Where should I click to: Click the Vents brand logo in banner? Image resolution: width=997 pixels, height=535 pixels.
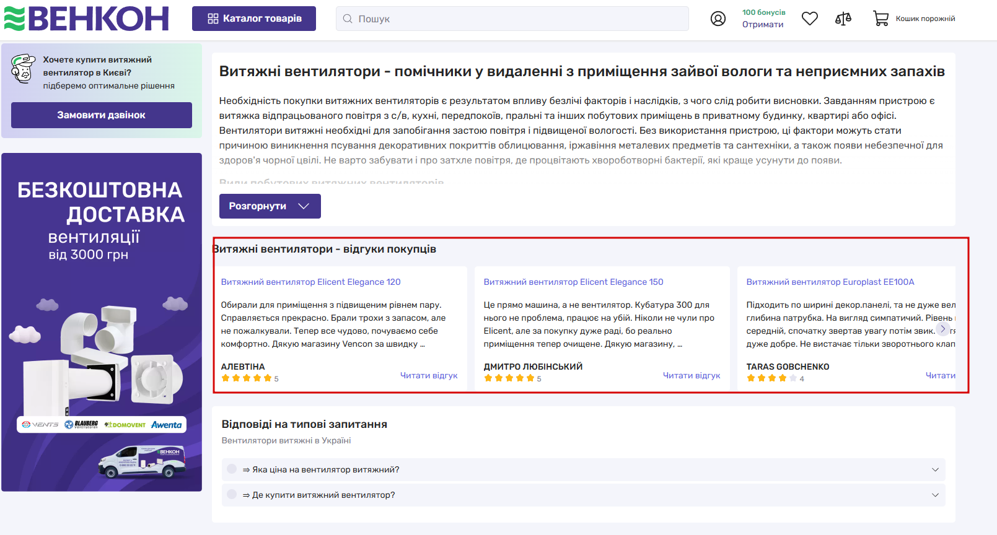(40, 425)
